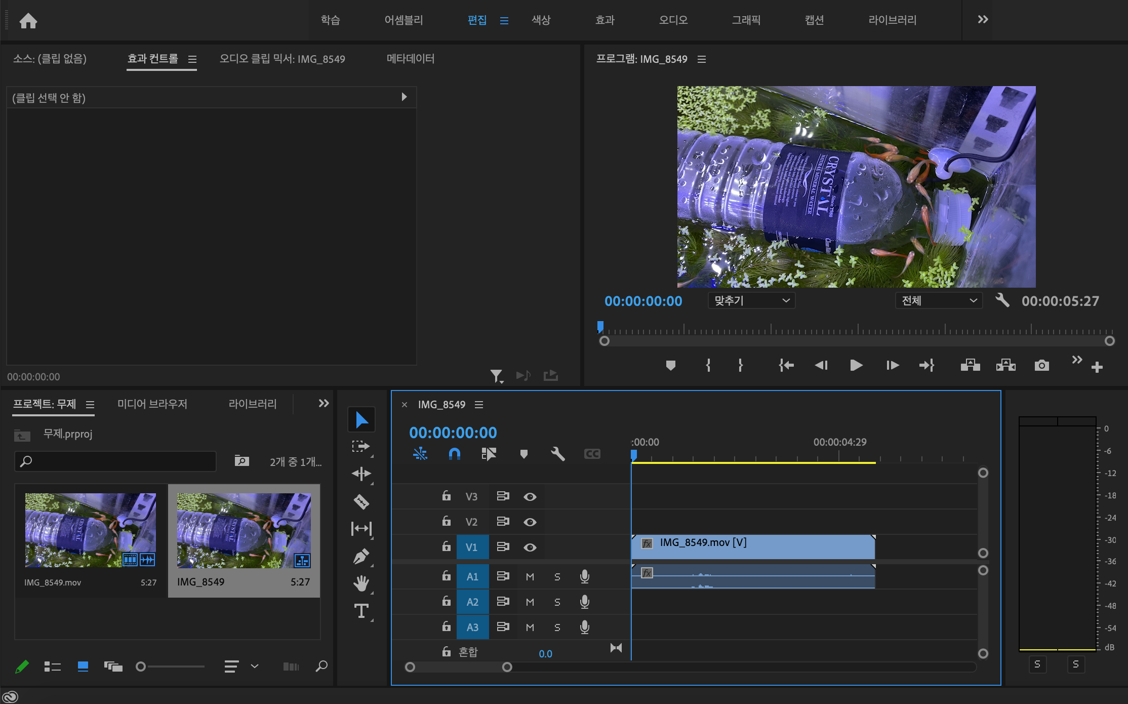Image resolution: width=1128 pixels, height=704 pixels.
Task: Toggle linked selection in timeline
Action: pos(489,454)
